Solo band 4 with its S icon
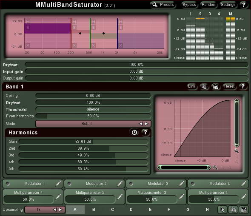The width and height of the screenshot is (251, 216). pos(121,28)
